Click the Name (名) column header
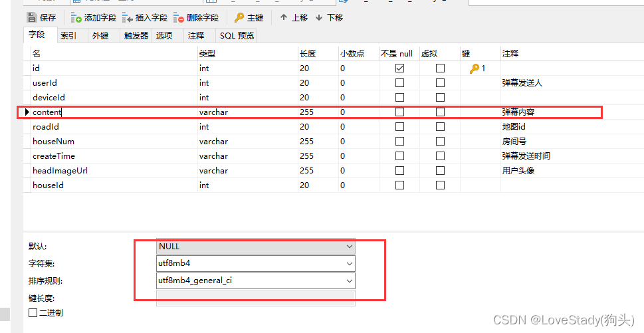The image size is (644, 333). coord(114,53)
